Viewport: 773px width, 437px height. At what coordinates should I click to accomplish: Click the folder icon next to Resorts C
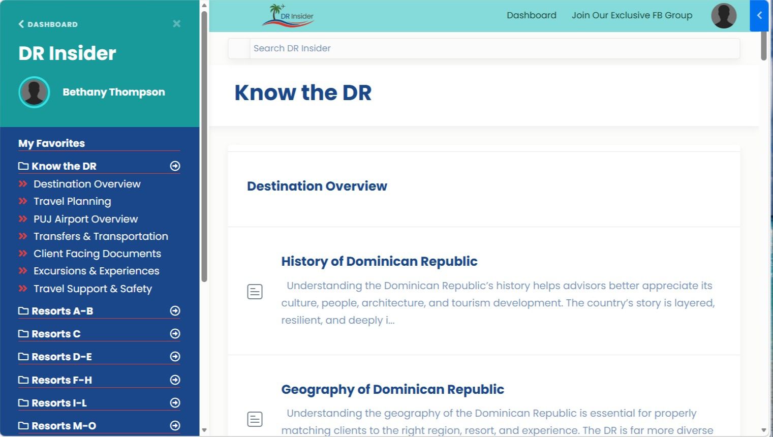[x=23, y=334]
